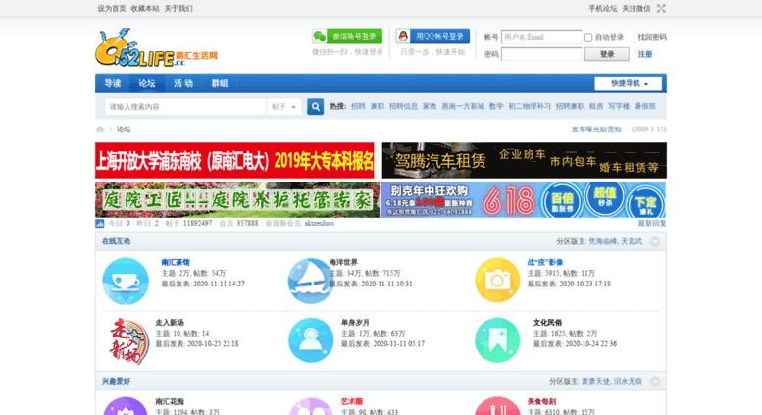Collapse the 在线互动 section
This screenshot has height=415, width=762.
(655, 241)
